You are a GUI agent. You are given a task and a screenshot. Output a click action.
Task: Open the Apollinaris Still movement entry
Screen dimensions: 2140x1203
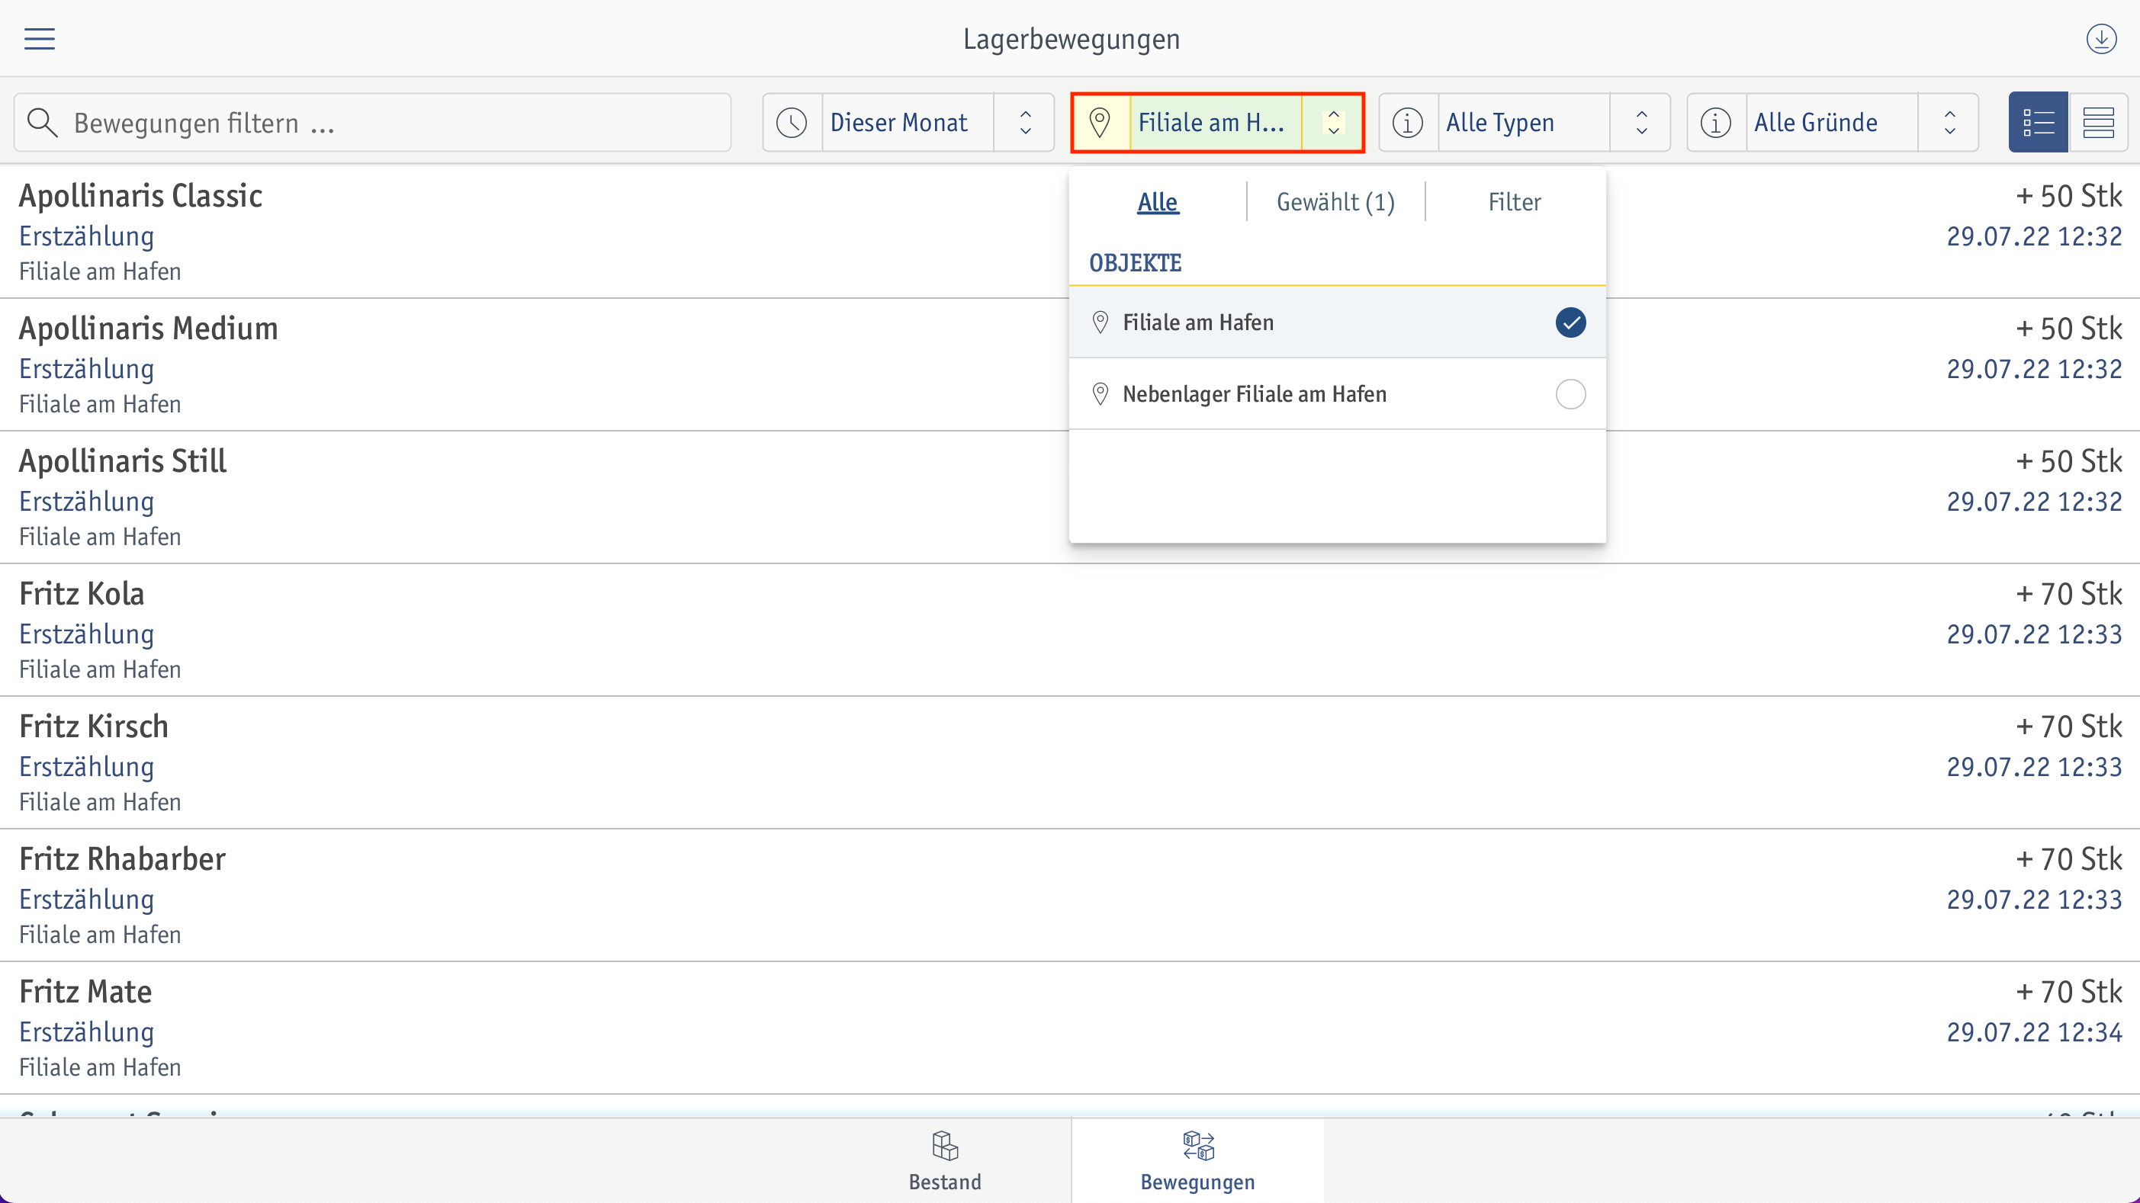click(1070, 497)
